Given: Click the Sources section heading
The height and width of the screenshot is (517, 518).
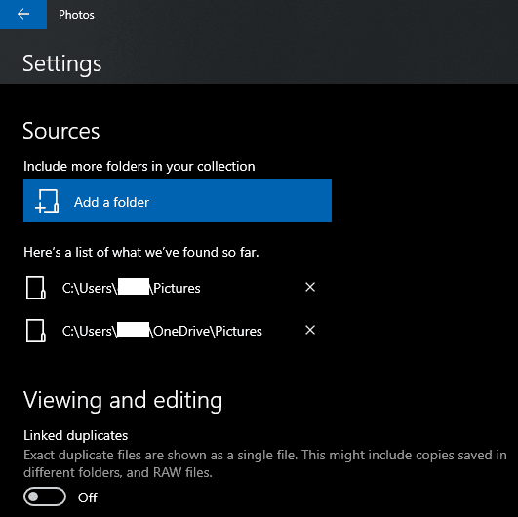Looking at the screenshot, I should point(61,131).
